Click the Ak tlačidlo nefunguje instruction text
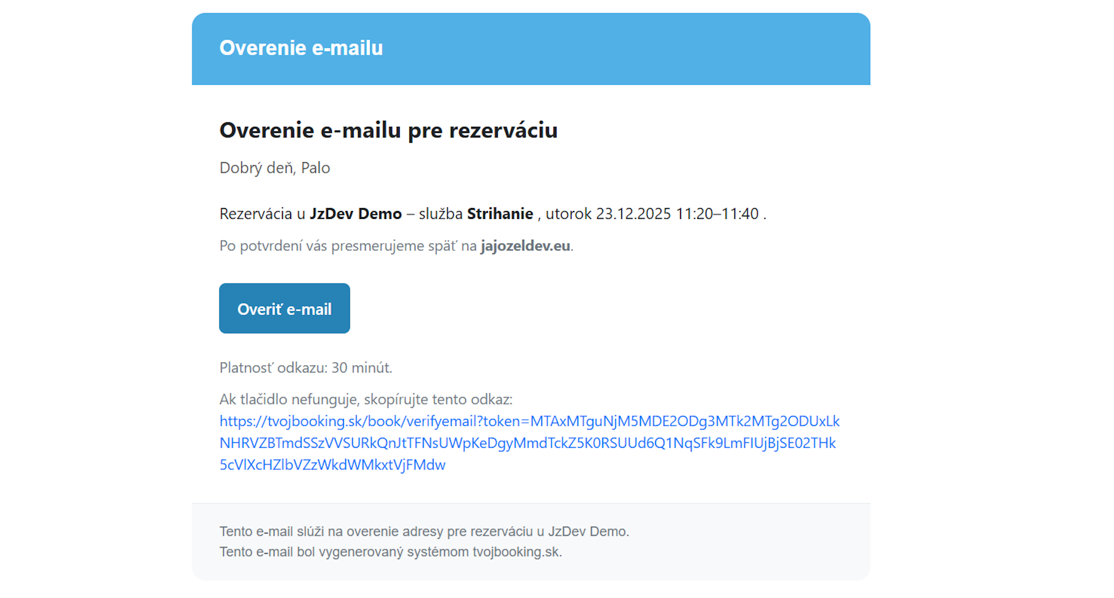The width and height of the screenshot is (1114, 598). pos(366,399)
